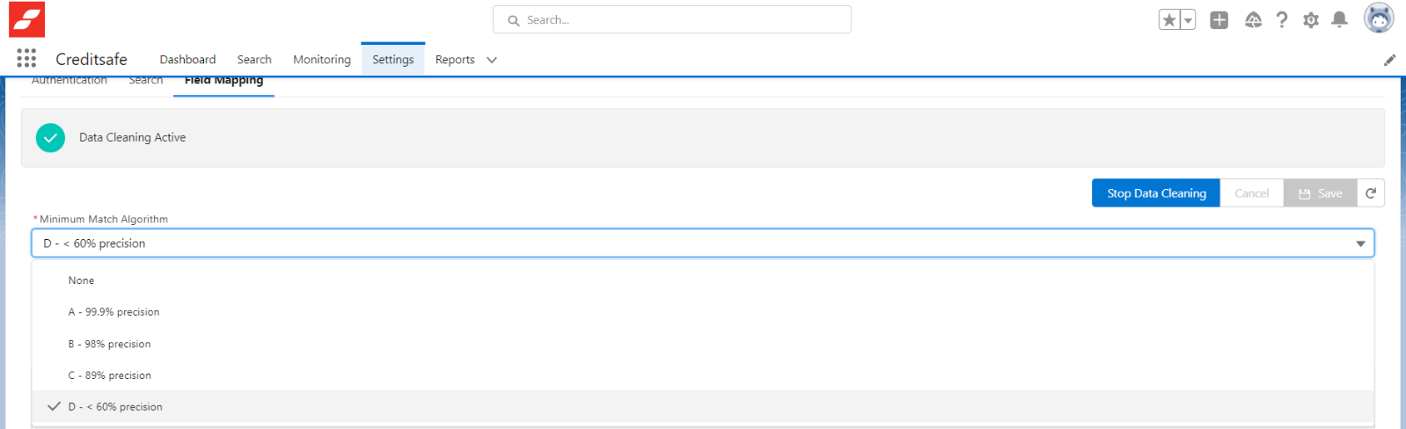This screenshot has height=429, width=1406.
Task: Collapse the Minimum Match Algorithm combobox
Action: pyautogui.click(x=1360, y=244)
